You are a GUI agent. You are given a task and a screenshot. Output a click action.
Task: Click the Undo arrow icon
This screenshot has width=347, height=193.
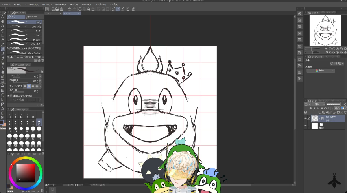point(70,9)
